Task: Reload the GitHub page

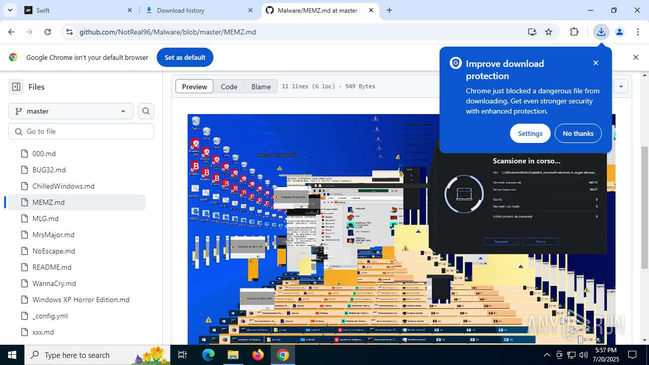Action: (x=48, y=32)
